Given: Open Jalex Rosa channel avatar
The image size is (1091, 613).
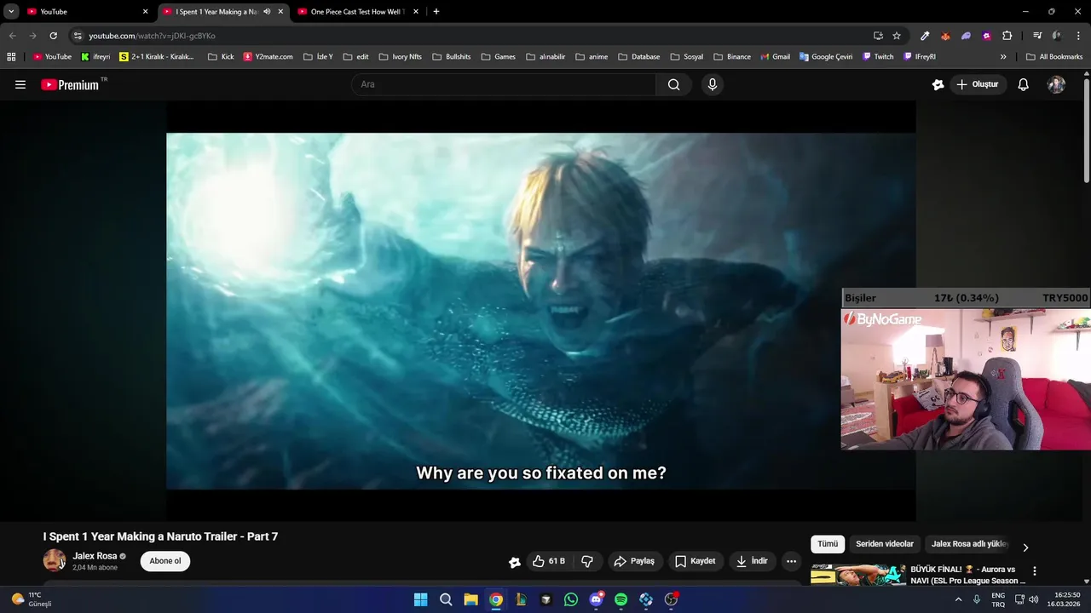Looking at the screenshot, I should tap(55, 560).
